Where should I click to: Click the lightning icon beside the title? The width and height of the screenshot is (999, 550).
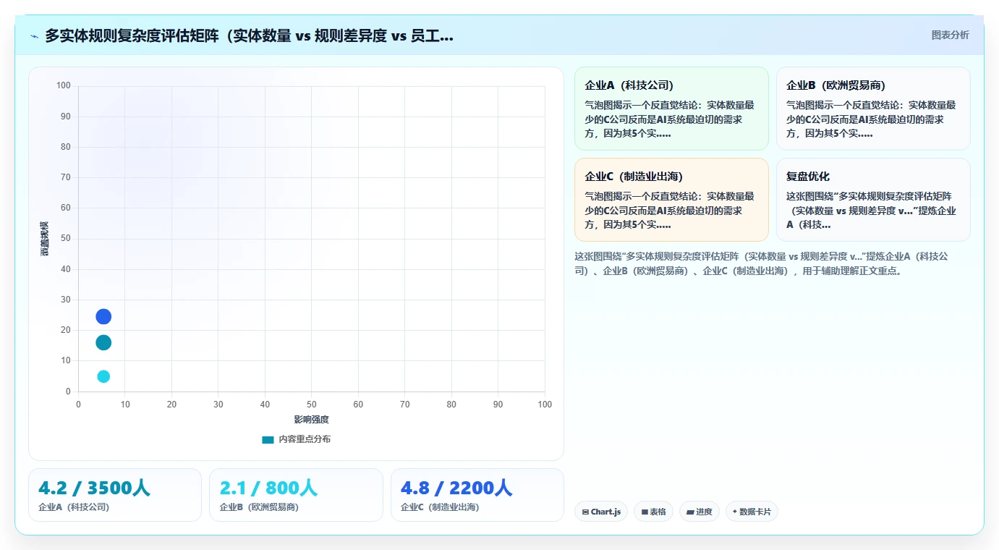[x=35, y=36]
